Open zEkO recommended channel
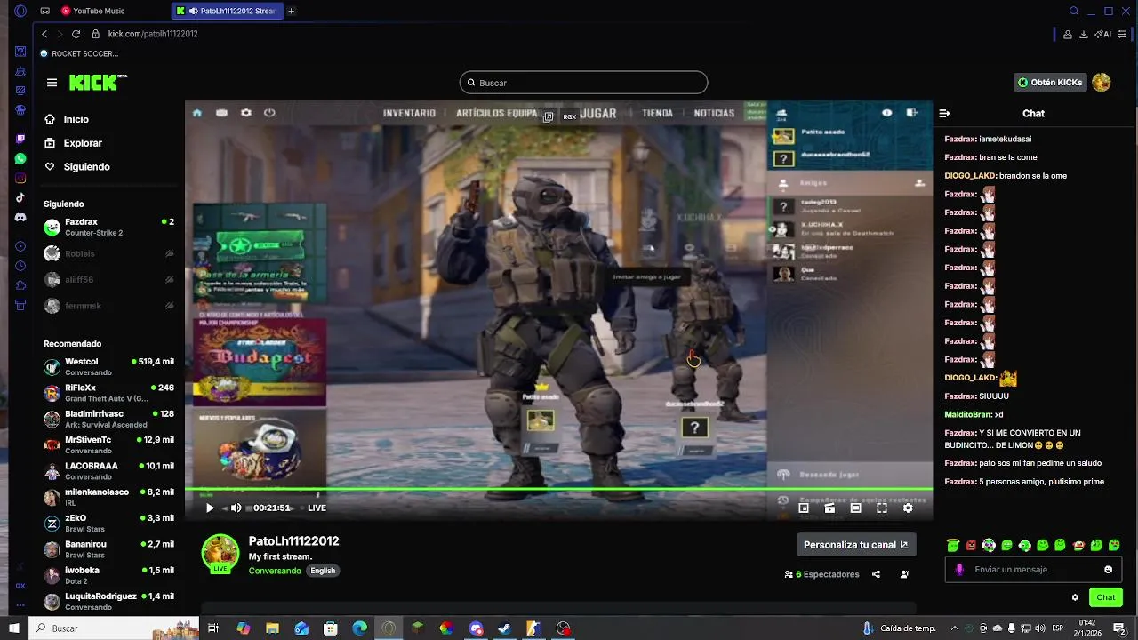1138x640 pixels. (108, 523)
